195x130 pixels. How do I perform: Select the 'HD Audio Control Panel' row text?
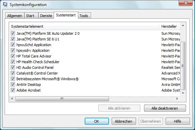click(x=35, y=68)
